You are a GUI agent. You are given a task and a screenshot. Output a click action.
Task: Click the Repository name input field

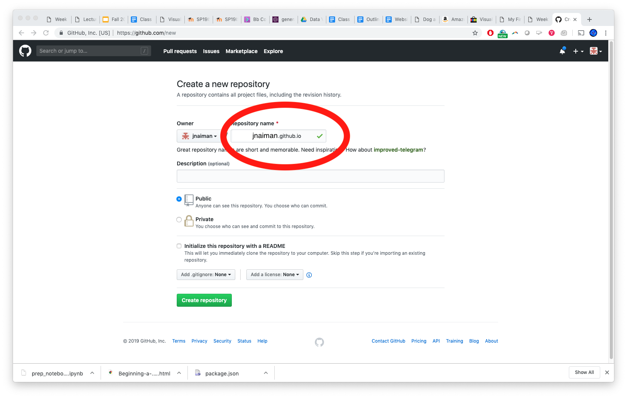tap(278, 136)
